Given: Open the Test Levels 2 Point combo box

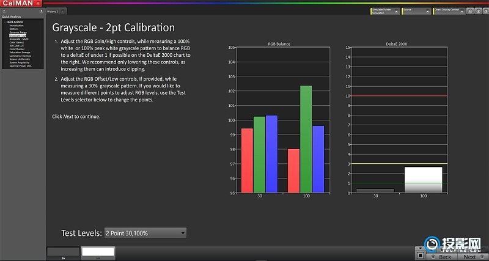Looking at the screenshot, I should pos(145,233).
